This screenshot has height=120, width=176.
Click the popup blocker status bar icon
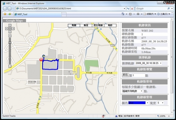(103, 116)
